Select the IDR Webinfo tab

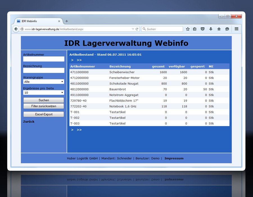point(38,21)
